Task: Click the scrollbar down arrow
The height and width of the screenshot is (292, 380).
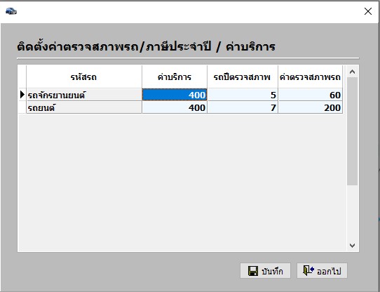Action: click(x=352, y=246)
